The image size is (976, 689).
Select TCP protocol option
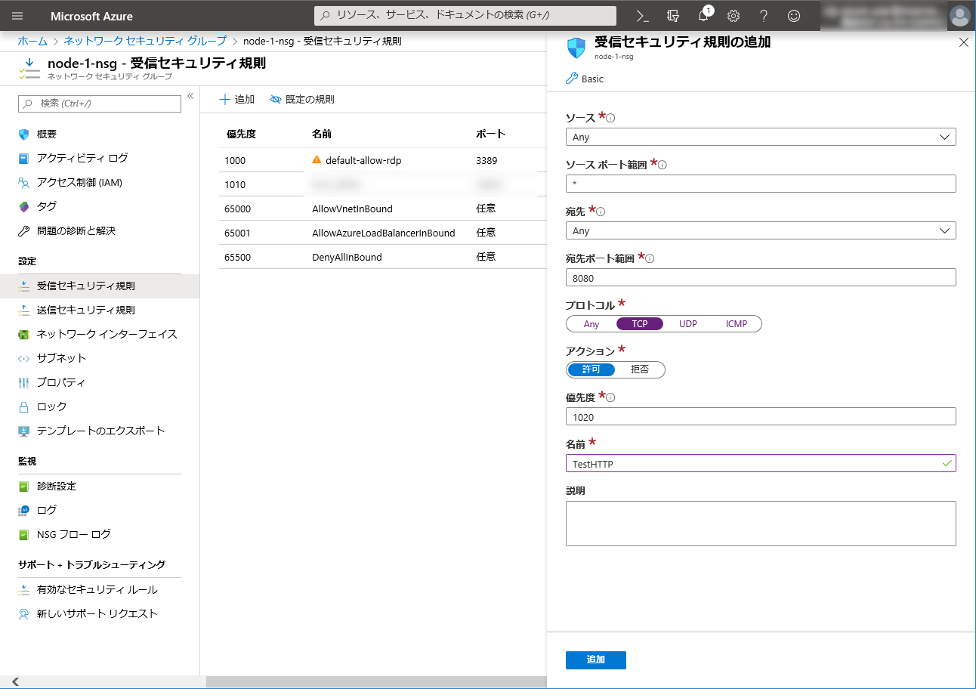(x=639, y=324)
